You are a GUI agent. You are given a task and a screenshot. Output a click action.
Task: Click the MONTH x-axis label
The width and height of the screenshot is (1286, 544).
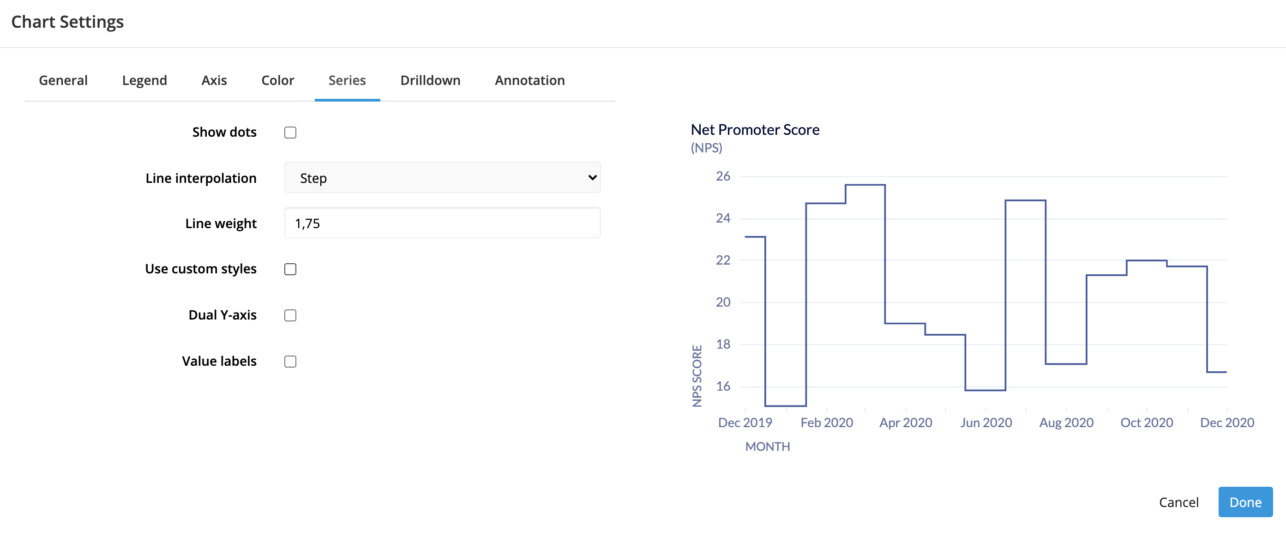[767, 447]
